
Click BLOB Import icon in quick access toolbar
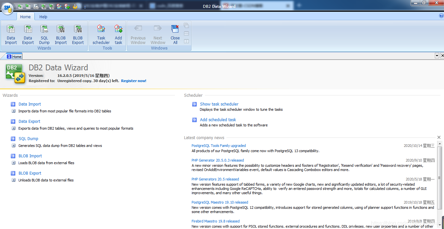(x=44, y=6)
